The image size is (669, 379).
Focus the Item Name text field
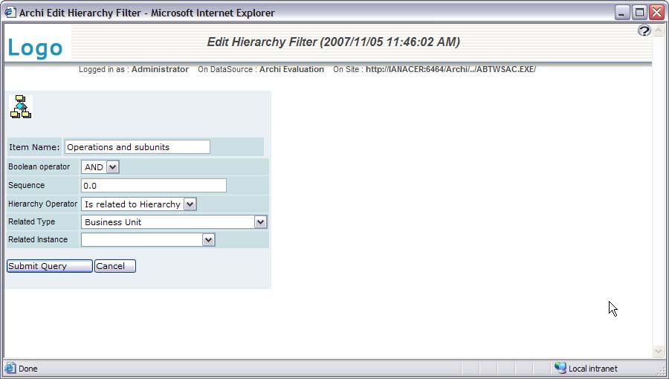tap(138, 147)
